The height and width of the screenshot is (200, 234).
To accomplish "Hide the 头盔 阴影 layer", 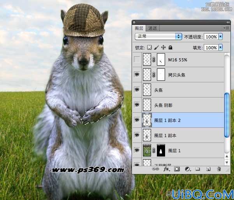I will [x=137, y=104].
